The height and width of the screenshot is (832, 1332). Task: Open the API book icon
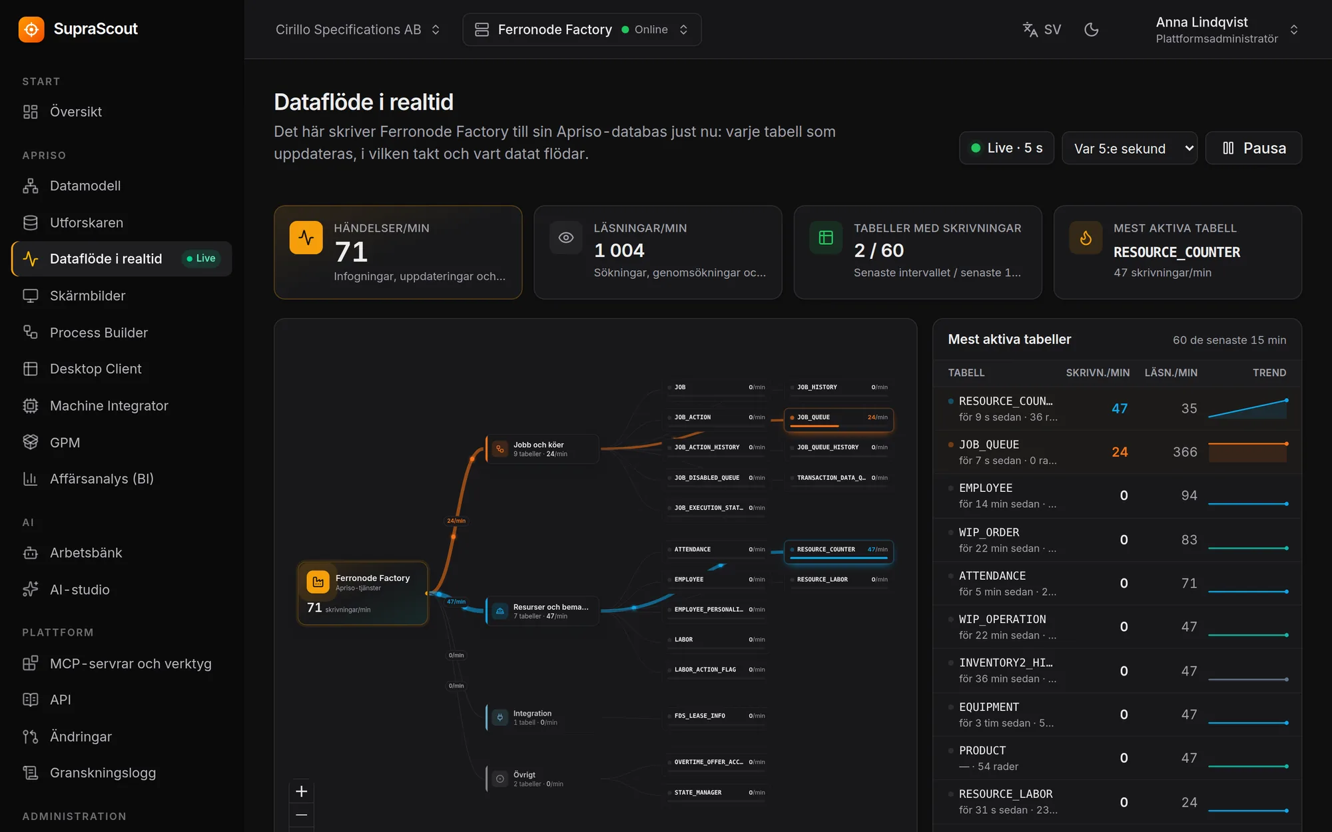coord(31,700)
